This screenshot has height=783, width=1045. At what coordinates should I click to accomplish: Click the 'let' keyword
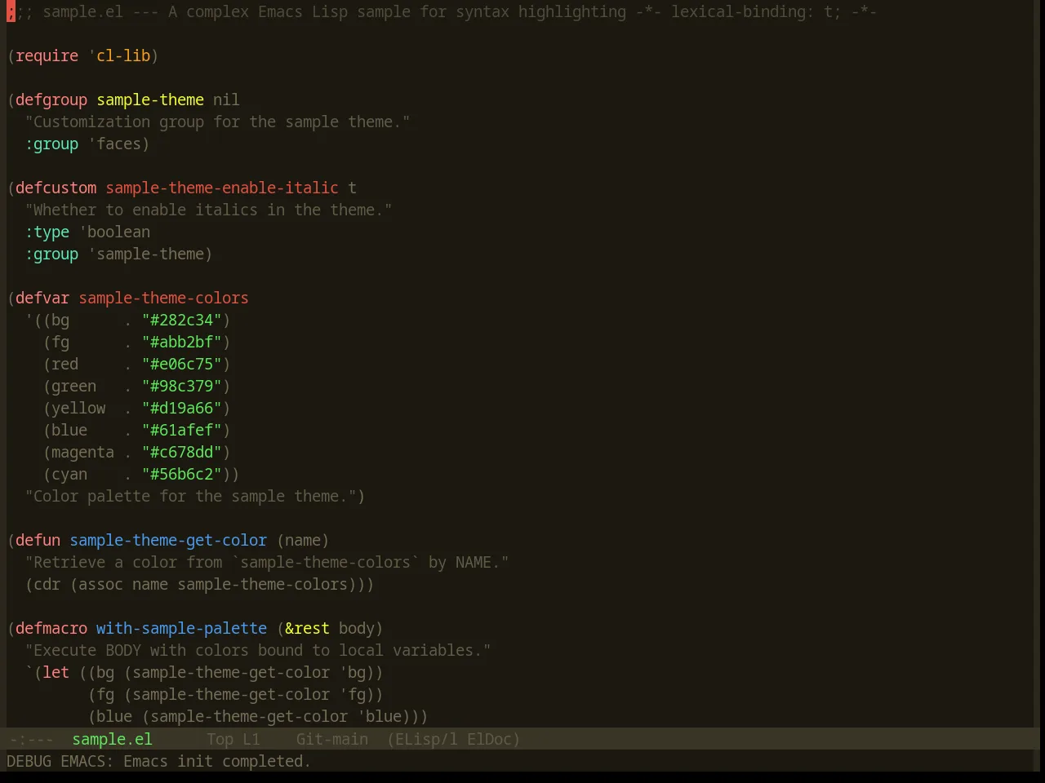[x=56, y=672]
